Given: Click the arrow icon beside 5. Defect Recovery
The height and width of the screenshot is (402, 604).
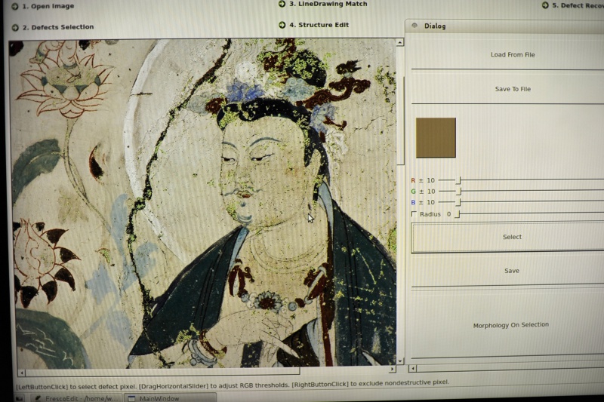Looking at the screenshot, I should pyautogui.click(x=545, y=5).
